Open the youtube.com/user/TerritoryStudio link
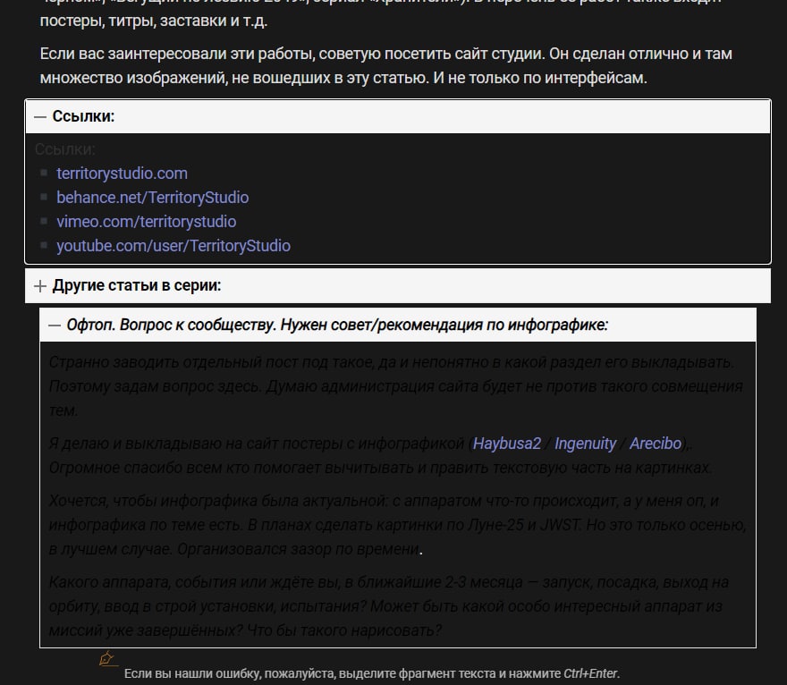Image resolution: width=787 pixels, height=685 pixels. click(x=173, y=245)
